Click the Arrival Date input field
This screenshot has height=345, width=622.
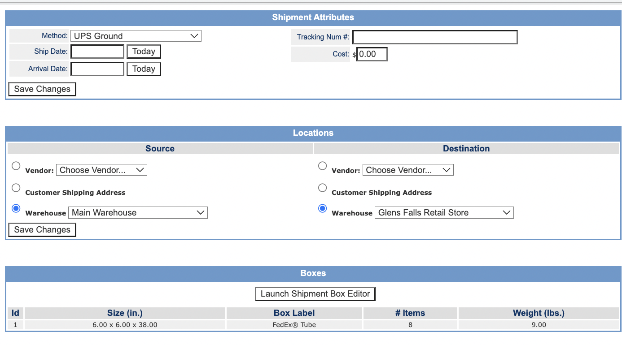pyautogui.click(x=97, y=69)
